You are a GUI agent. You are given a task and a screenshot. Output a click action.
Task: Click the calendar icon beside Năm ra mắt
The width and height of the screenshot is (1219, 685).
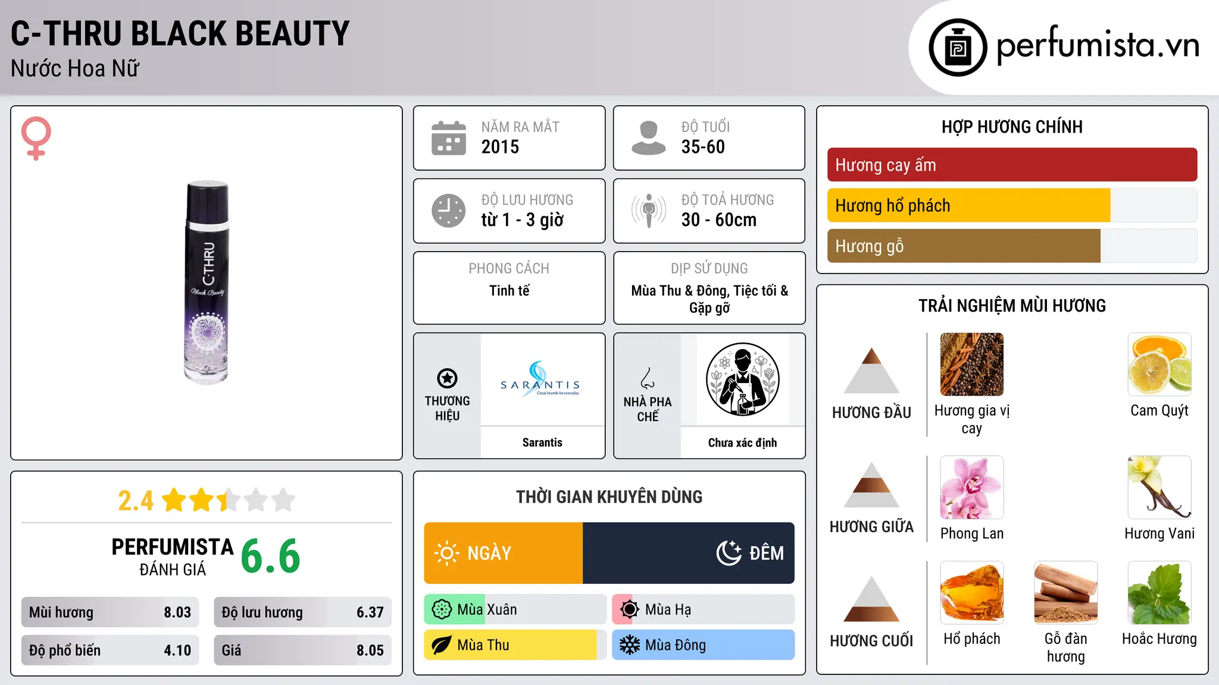pyautogui.click(x=449, y=138)
